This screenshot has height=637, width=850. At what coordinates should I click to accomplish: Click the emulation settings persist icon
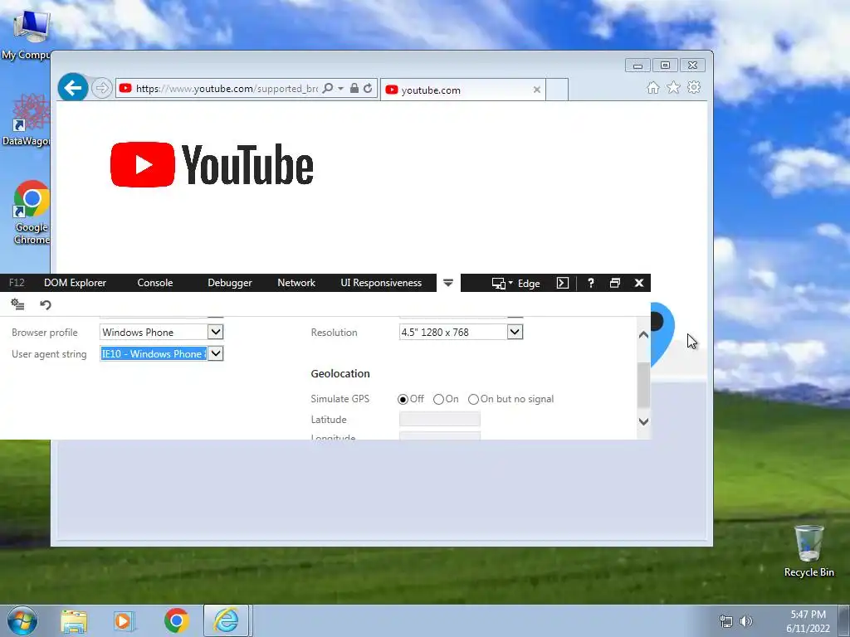coord(17,304)
